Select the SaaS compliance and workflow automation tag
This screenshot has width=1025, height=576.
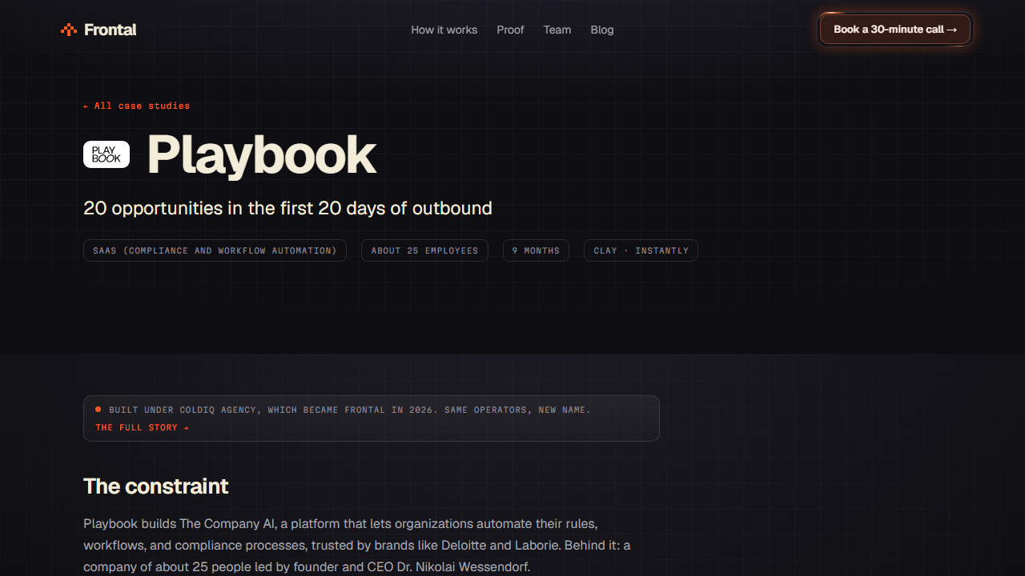pyautogui.click(x=215, y=250)
